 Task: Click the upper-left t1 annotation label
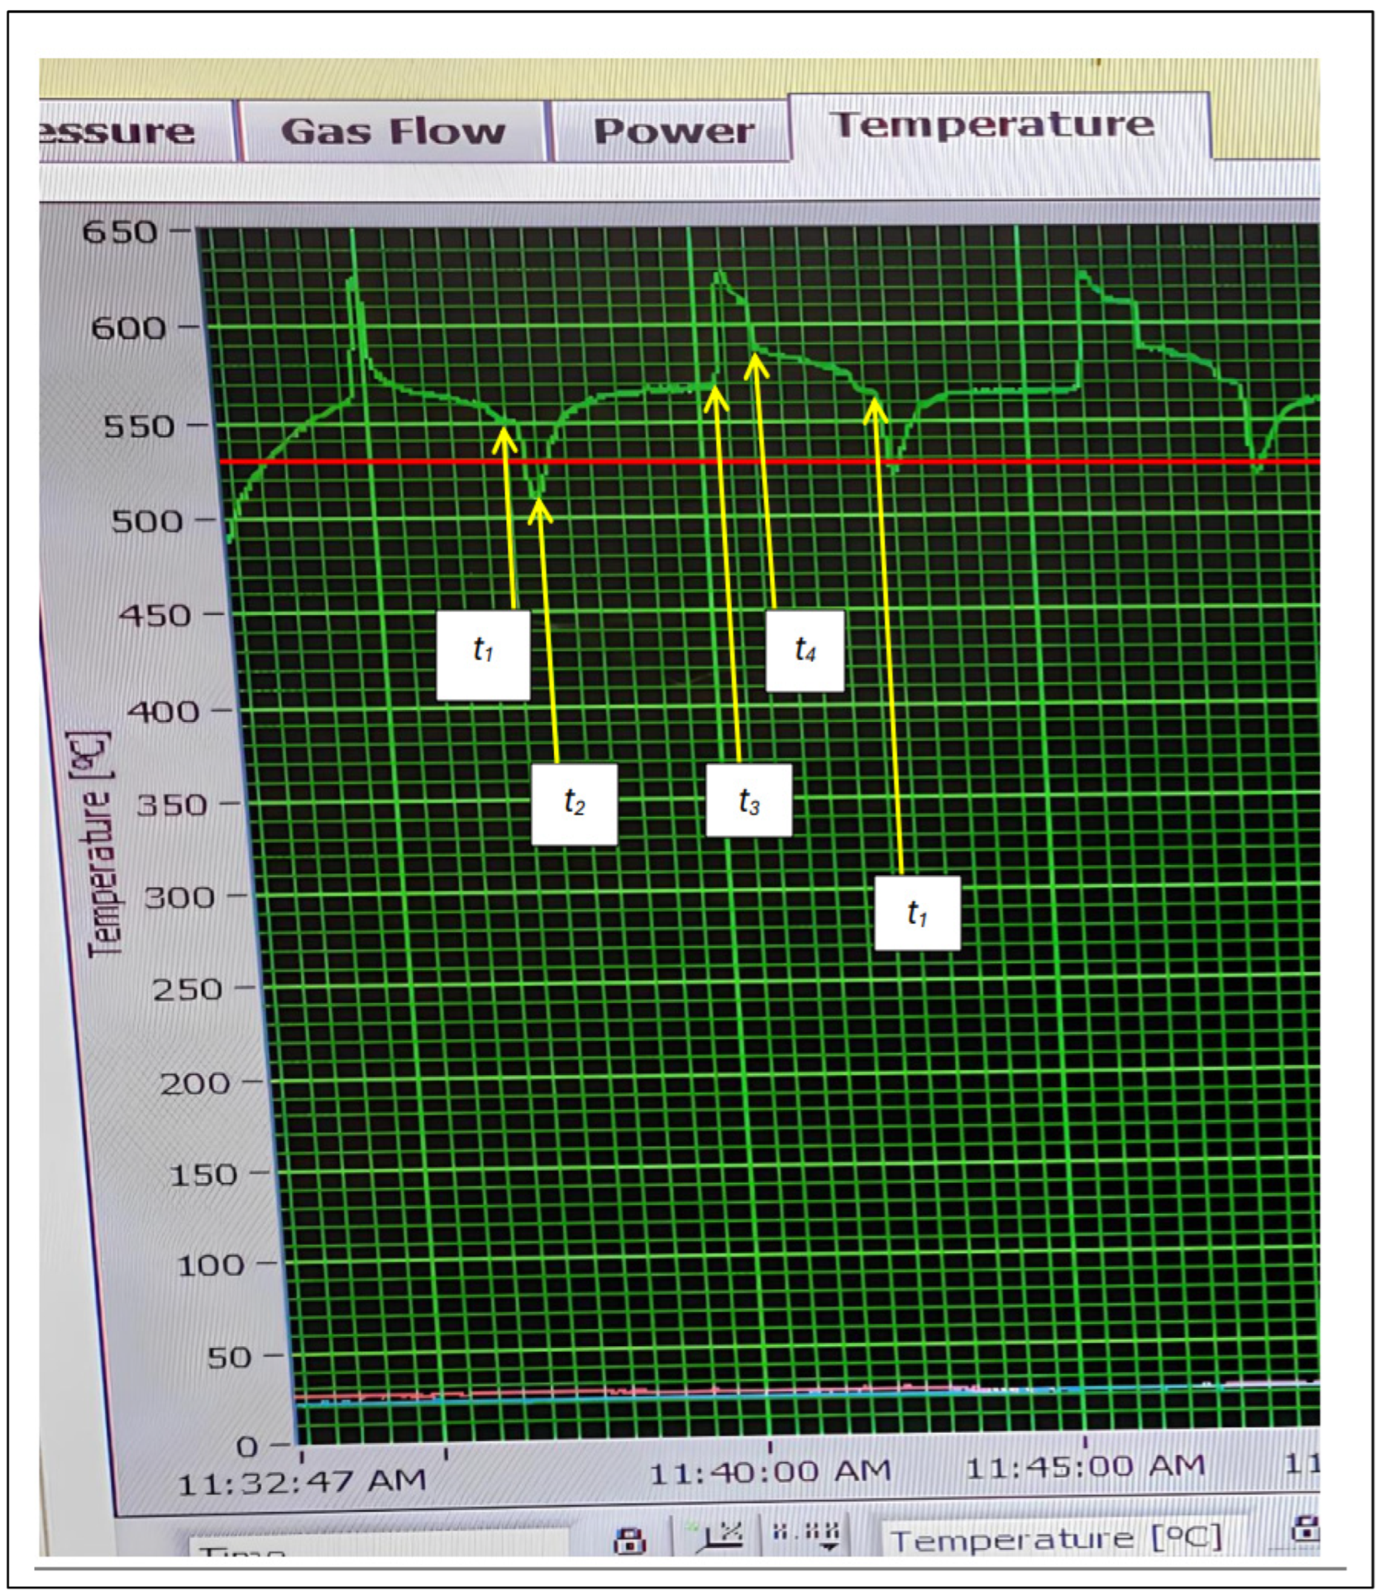[x=483, y=655]
